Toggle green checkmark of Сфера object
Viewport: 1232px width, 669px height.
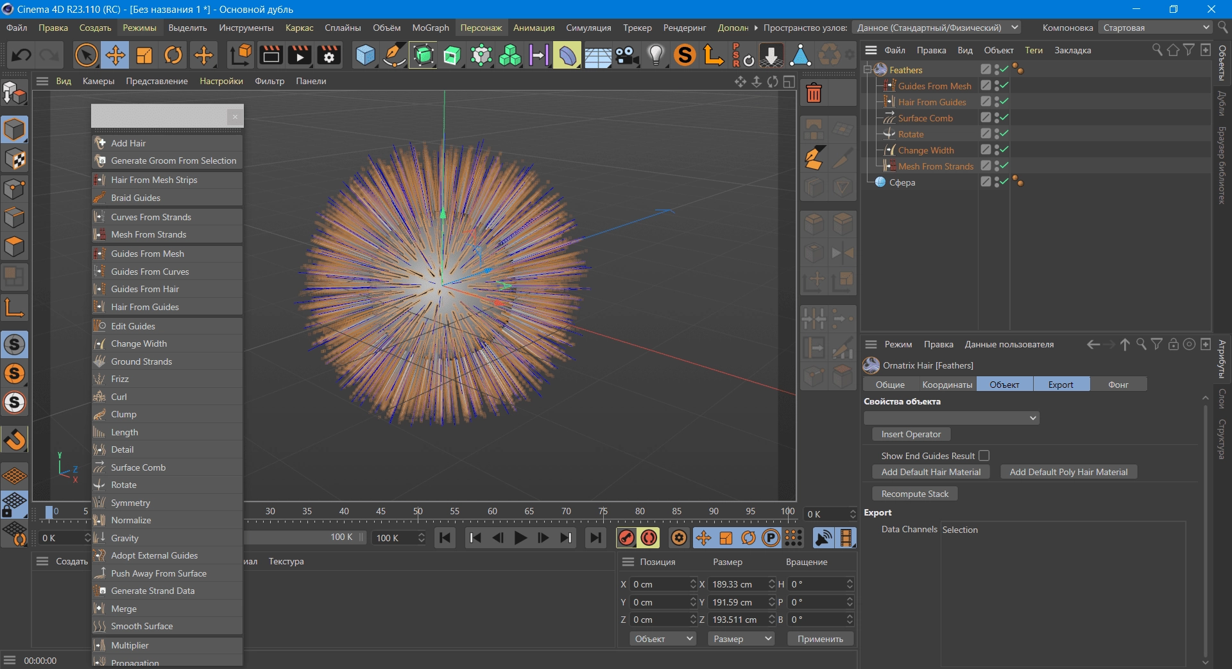tap(1004, 182)
